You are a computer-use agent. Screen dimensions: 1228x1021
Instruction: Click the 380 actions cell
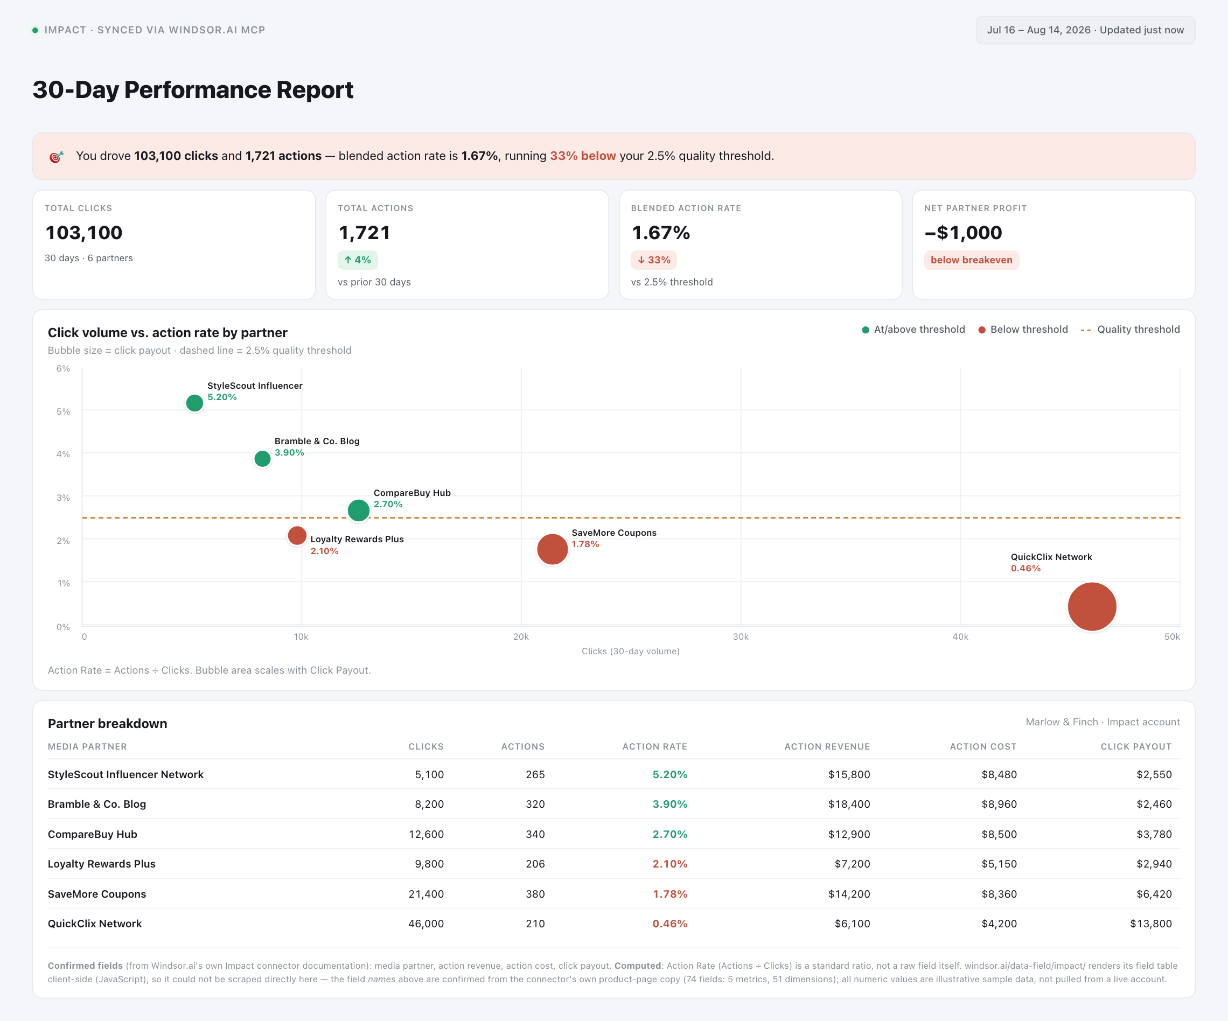(535, 893)
